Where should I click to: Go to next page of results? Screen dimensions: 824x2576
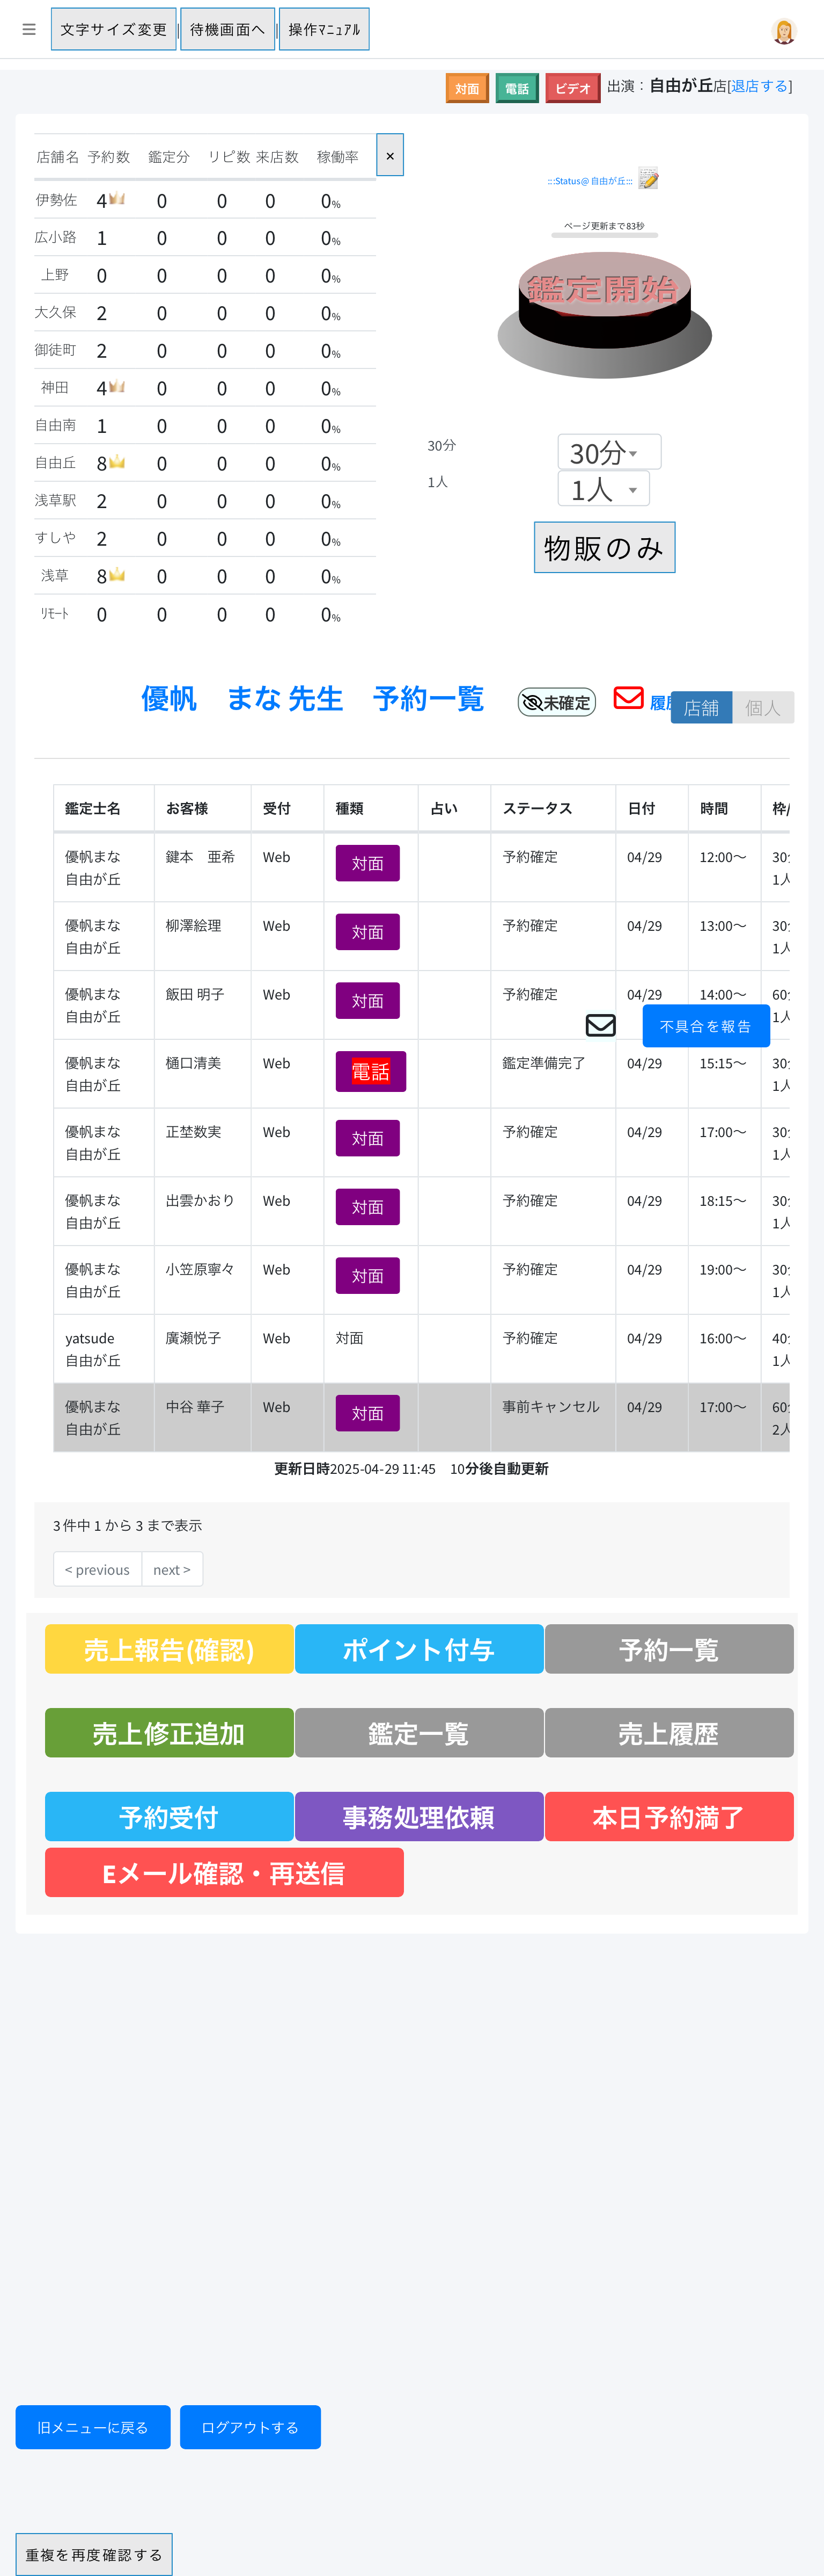pyautogui.click(x=172, y=1569)
